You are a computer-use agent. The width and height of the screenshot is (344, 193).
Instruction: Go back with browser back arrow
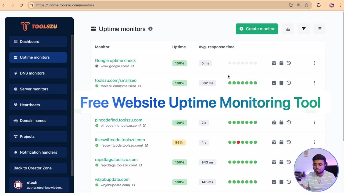pos(4,5)
